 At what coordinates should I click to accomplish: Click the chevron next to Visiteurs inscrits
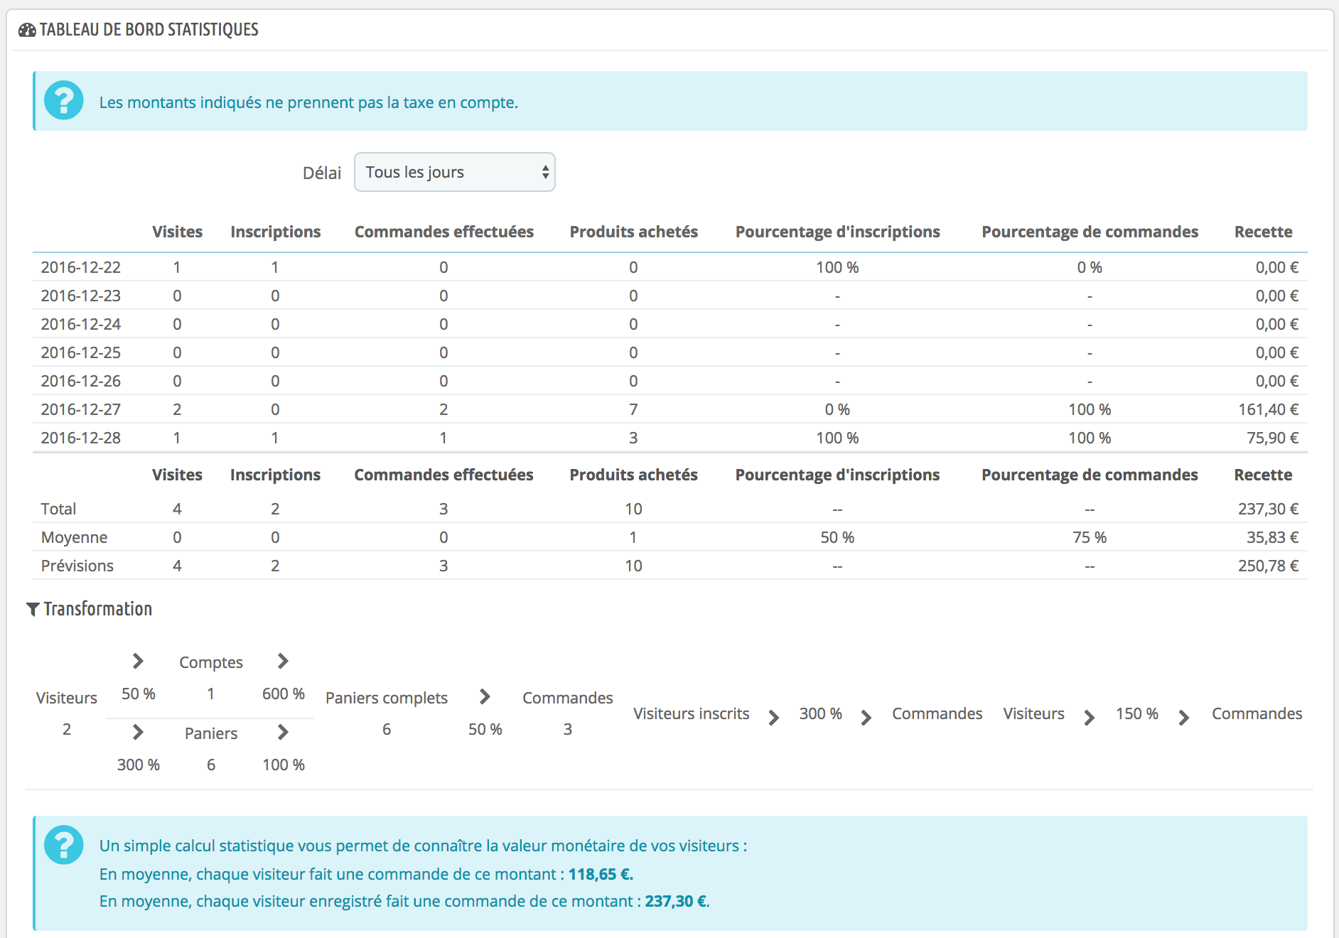tap(774, 718)
